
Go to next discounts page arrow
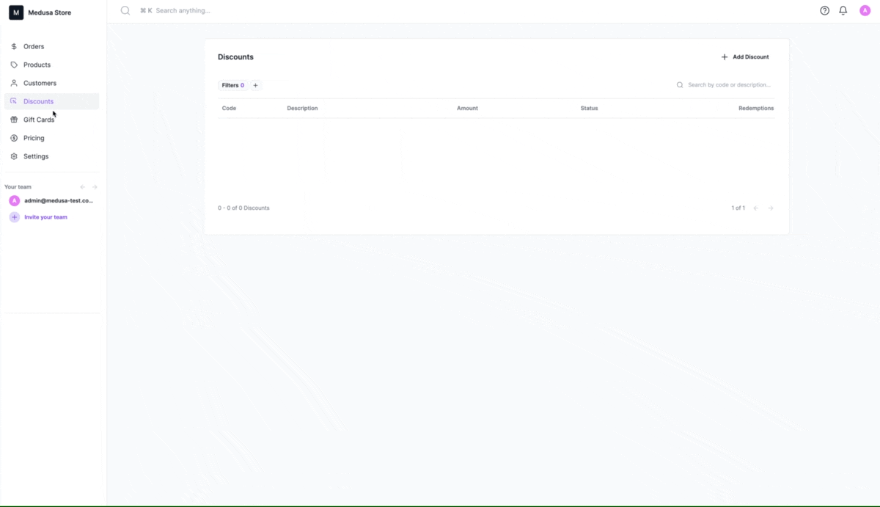[x=771, y=208]
